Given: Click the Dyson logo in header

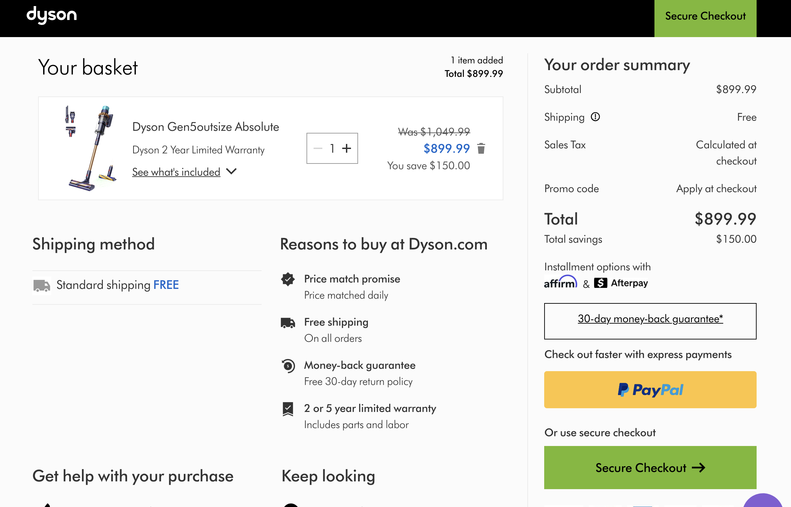Looking at the screenshot, I should [52, 15].
